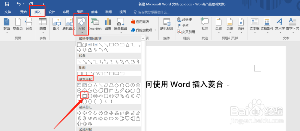
Task: Insert a 空白页 (Blank Page)
Action: [x=18, y=24]
